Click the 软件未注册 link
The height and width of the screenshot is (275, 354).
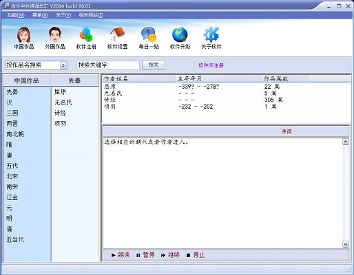211,65
